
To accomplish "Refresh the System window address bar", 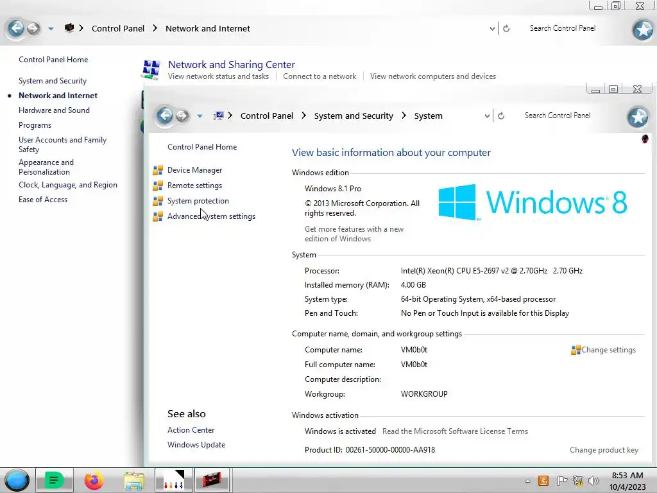I will click(x=501, y=116).
